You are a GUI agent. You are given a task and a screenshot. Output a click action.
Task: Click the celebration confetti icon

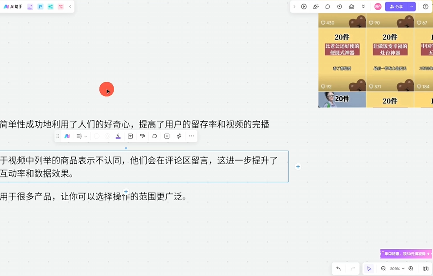pyautogui.click(x=316, y=7)
